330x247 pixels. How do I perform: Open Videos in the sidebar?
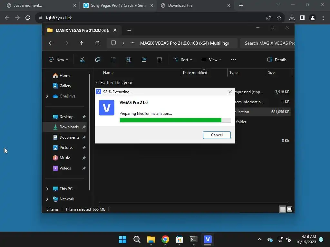[65, 168]
